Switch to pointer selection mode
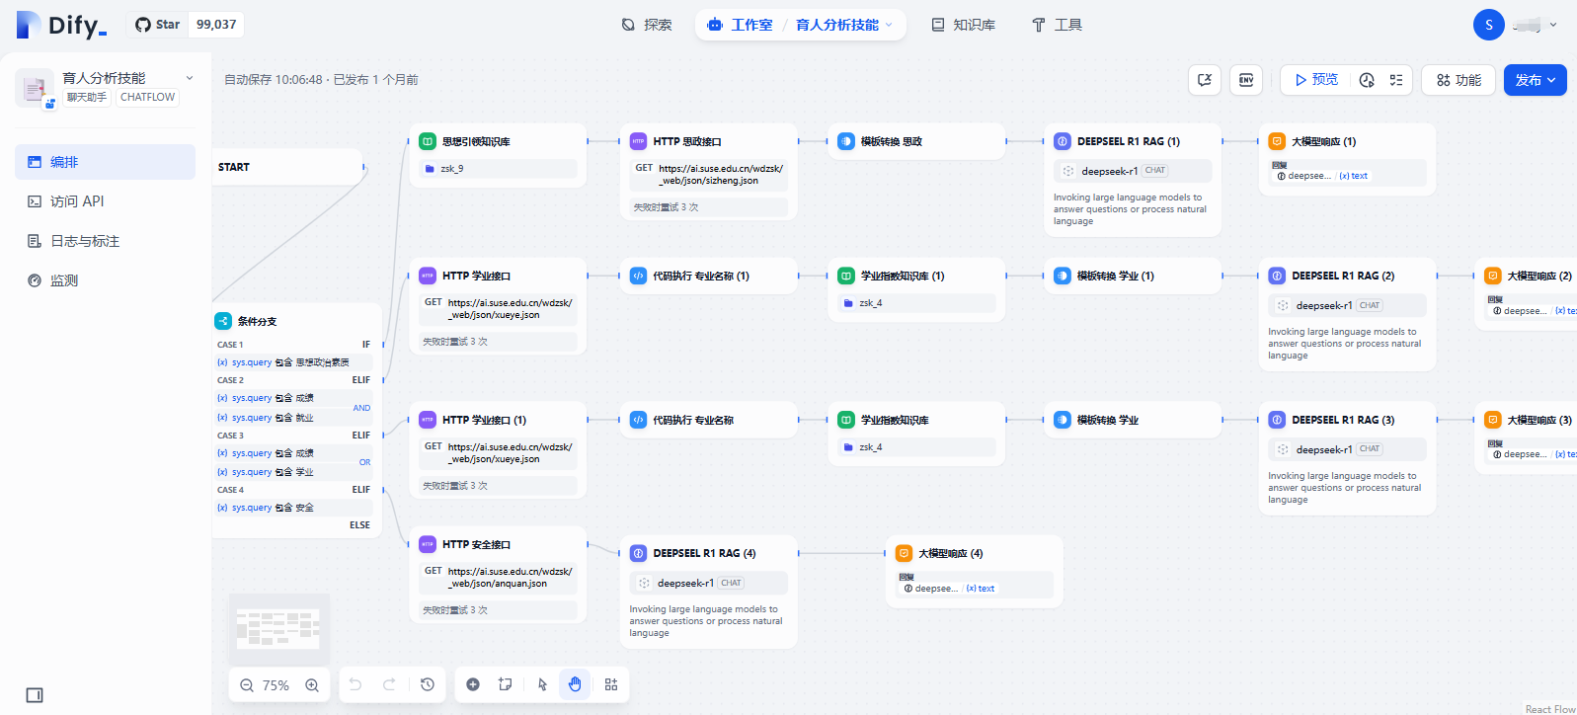1577x715 pixels. (542, 684)
